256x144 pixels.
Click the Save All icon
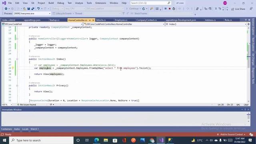[x=33, y=9]
